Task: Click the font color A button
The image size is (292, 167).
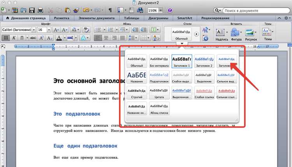Action: pyautogui.click(x=59, y=38)
